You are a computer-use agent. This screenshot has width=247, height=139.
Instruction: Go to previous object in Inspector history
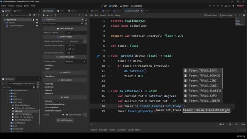click(79, 15)
